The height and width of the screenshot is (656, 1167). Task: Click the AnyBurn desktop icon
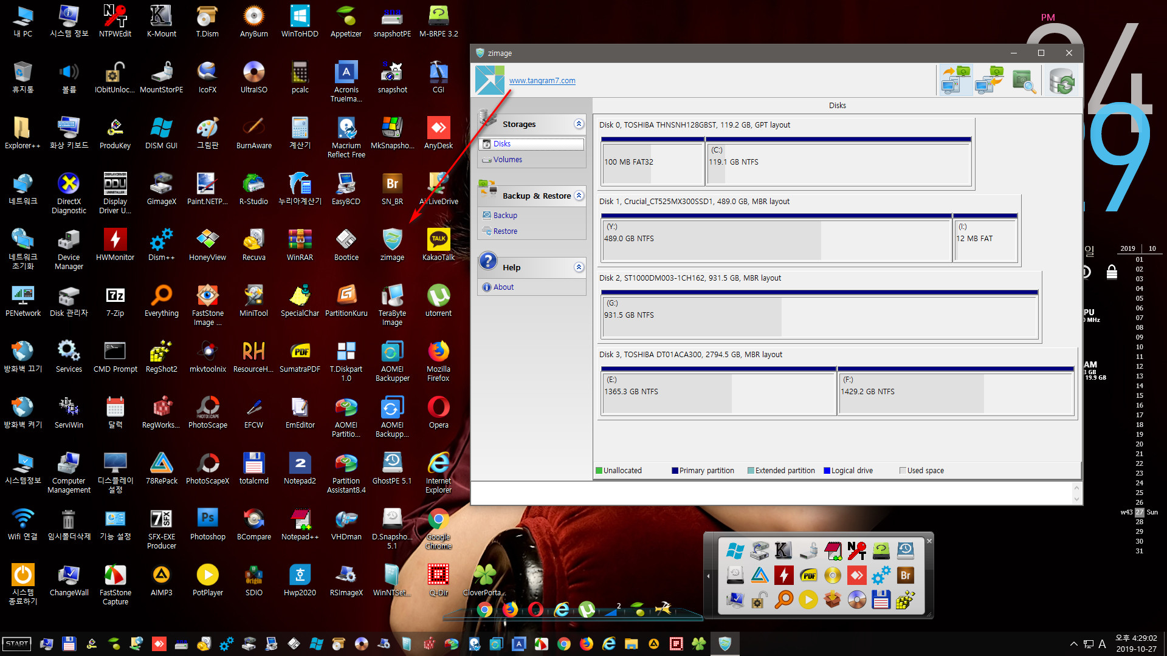click(253, 21)
